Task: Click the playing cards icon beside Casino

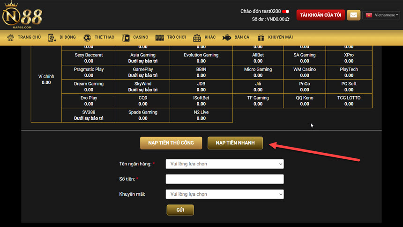Action: (126, 38)
